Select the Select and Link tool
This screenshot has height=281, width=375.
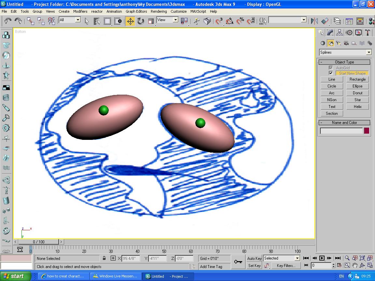[30, 21]
